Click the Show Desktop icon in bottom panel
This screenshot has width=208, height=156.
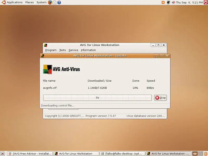point(3,154)
